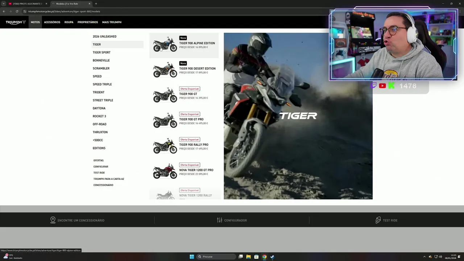Viewport: 464px width, 261px height.
Task: Reload the page with refresh icon
Action: coord(17,11)
